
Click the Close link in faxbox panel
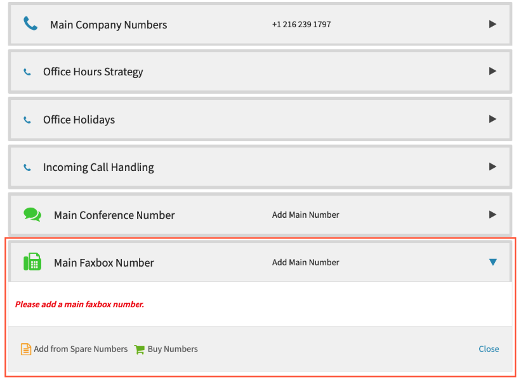point(489,349)
